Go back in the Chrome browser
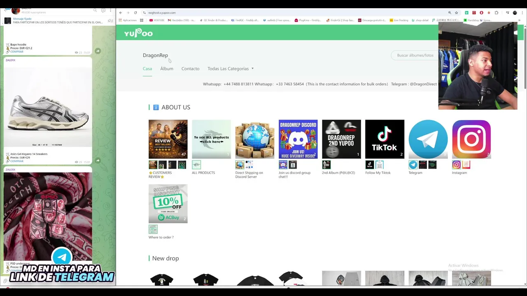The width and height of the screenshot is (527, 296). 121,13
